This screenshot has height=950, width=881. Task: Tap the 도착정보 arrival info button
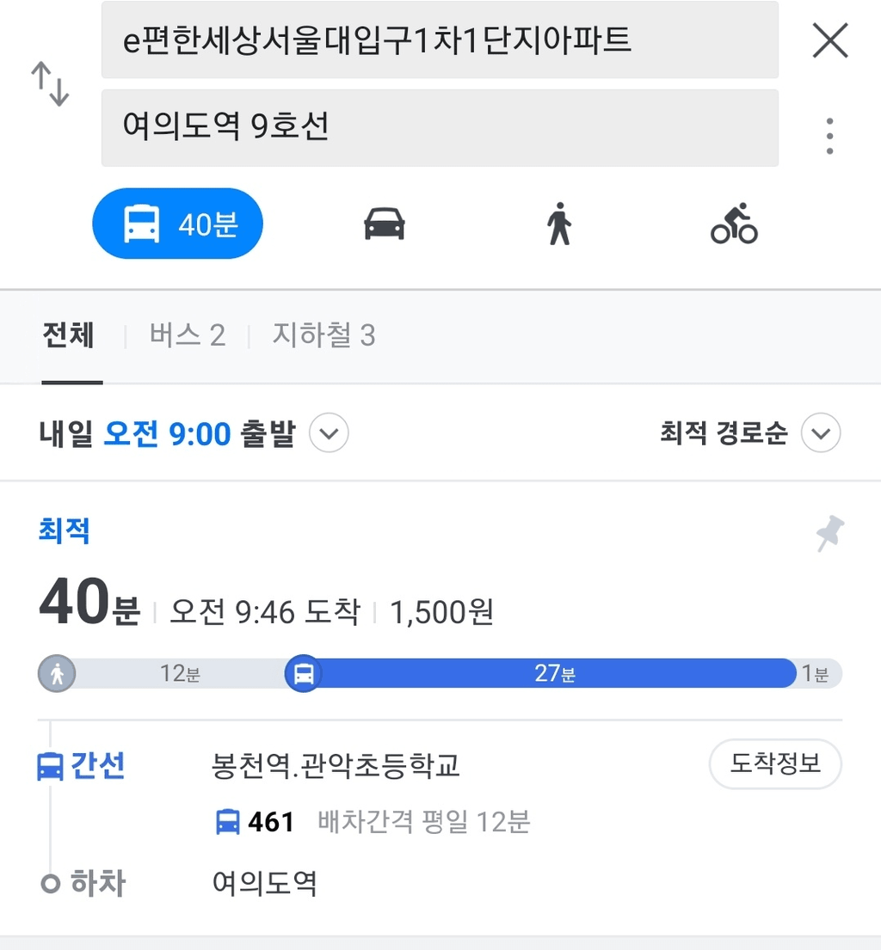775,763
